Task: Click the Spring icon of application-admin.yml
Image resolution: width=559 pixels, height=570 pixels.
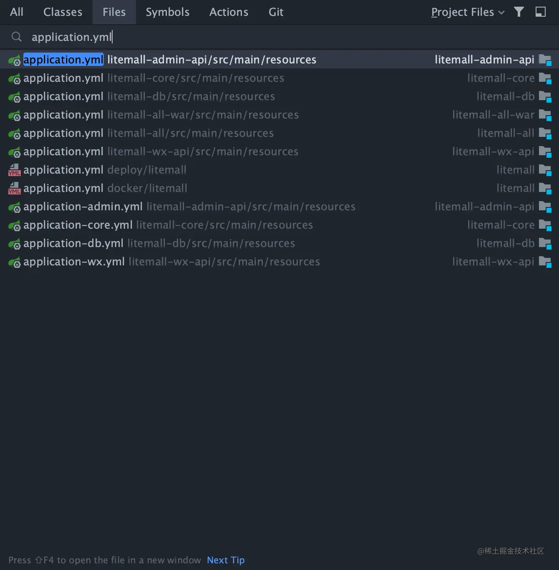Action: [x=15, y=207]
